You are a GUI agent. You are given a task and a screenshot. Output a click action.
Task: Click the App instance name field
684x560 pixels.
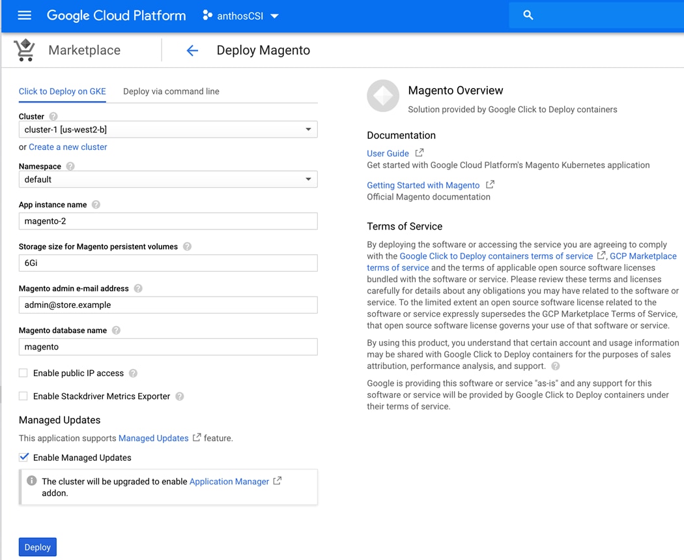pyautogui.click(x=168, y=221)
